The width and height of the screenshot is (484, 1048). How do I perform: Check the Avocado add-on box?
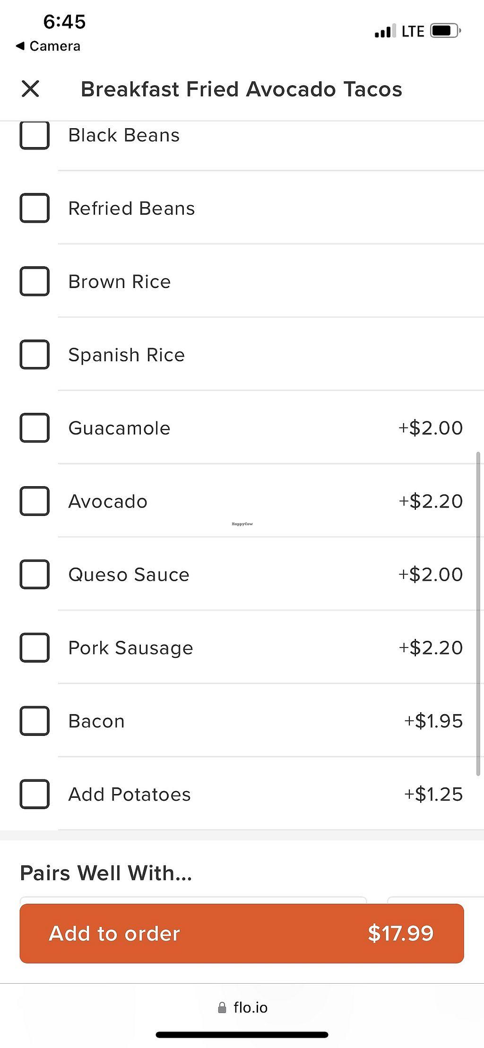coord(35,501)
